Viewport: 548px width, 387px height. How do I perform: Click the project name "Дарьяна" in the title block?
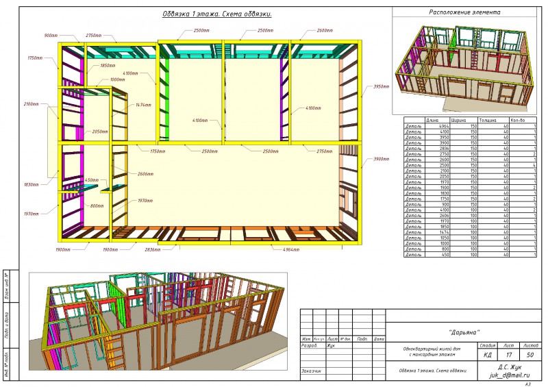pyautogui.click(x=464, y=332)
